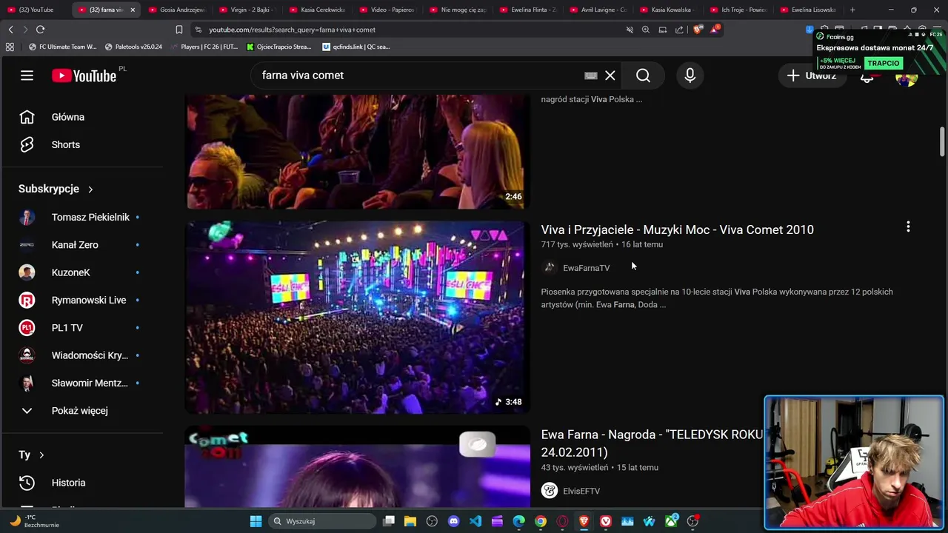Switch to the Gosia Andrzejewicz tab
Image resolution: width=948 pixels, height=533 pixels.
pyautogui.click(x=176, y=10)
